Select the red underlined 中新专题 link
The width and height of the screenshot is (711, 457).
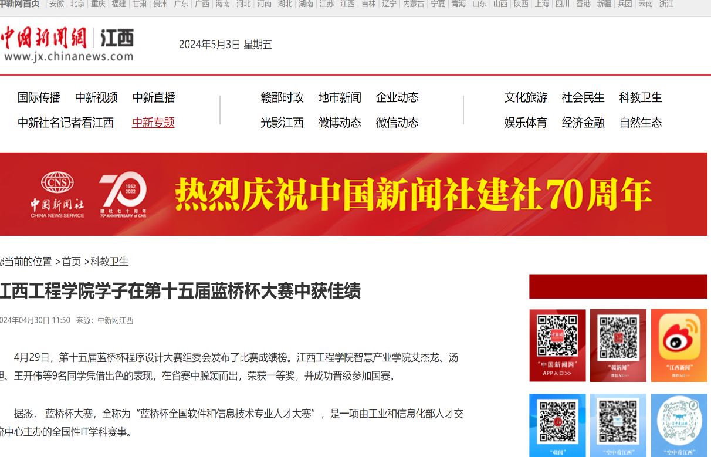[153, 123]
